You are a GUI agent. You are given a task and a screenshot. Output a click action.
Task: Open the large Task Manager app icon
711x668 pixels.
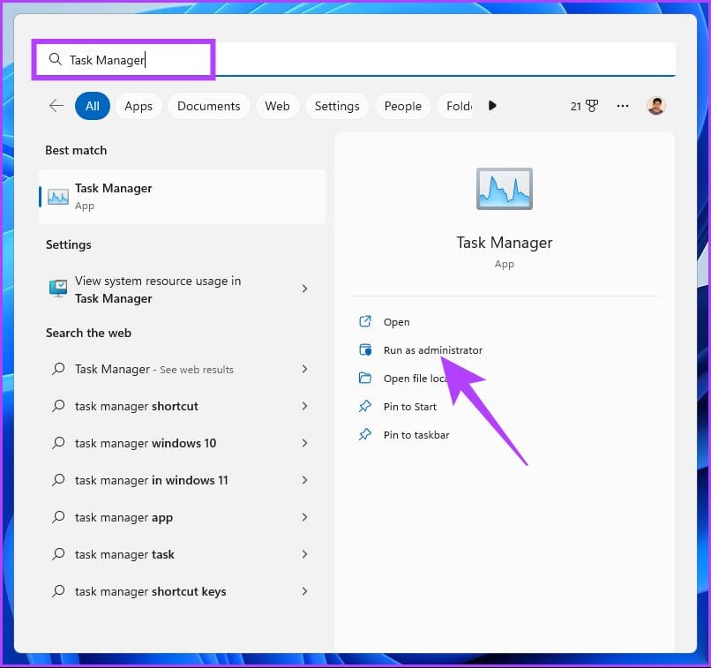(504, 188)
